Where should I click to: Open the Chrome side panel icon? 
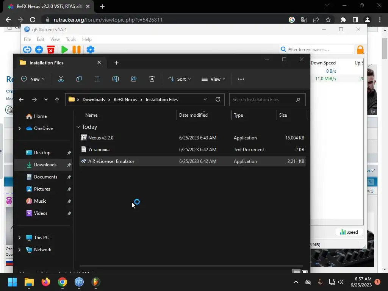(355, 20)
